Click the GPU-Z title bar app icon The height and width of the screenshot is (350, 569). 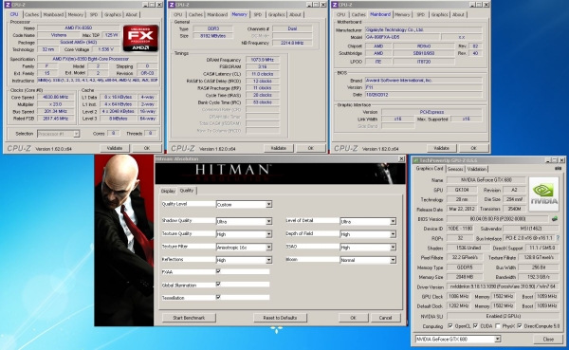point(416,160)
